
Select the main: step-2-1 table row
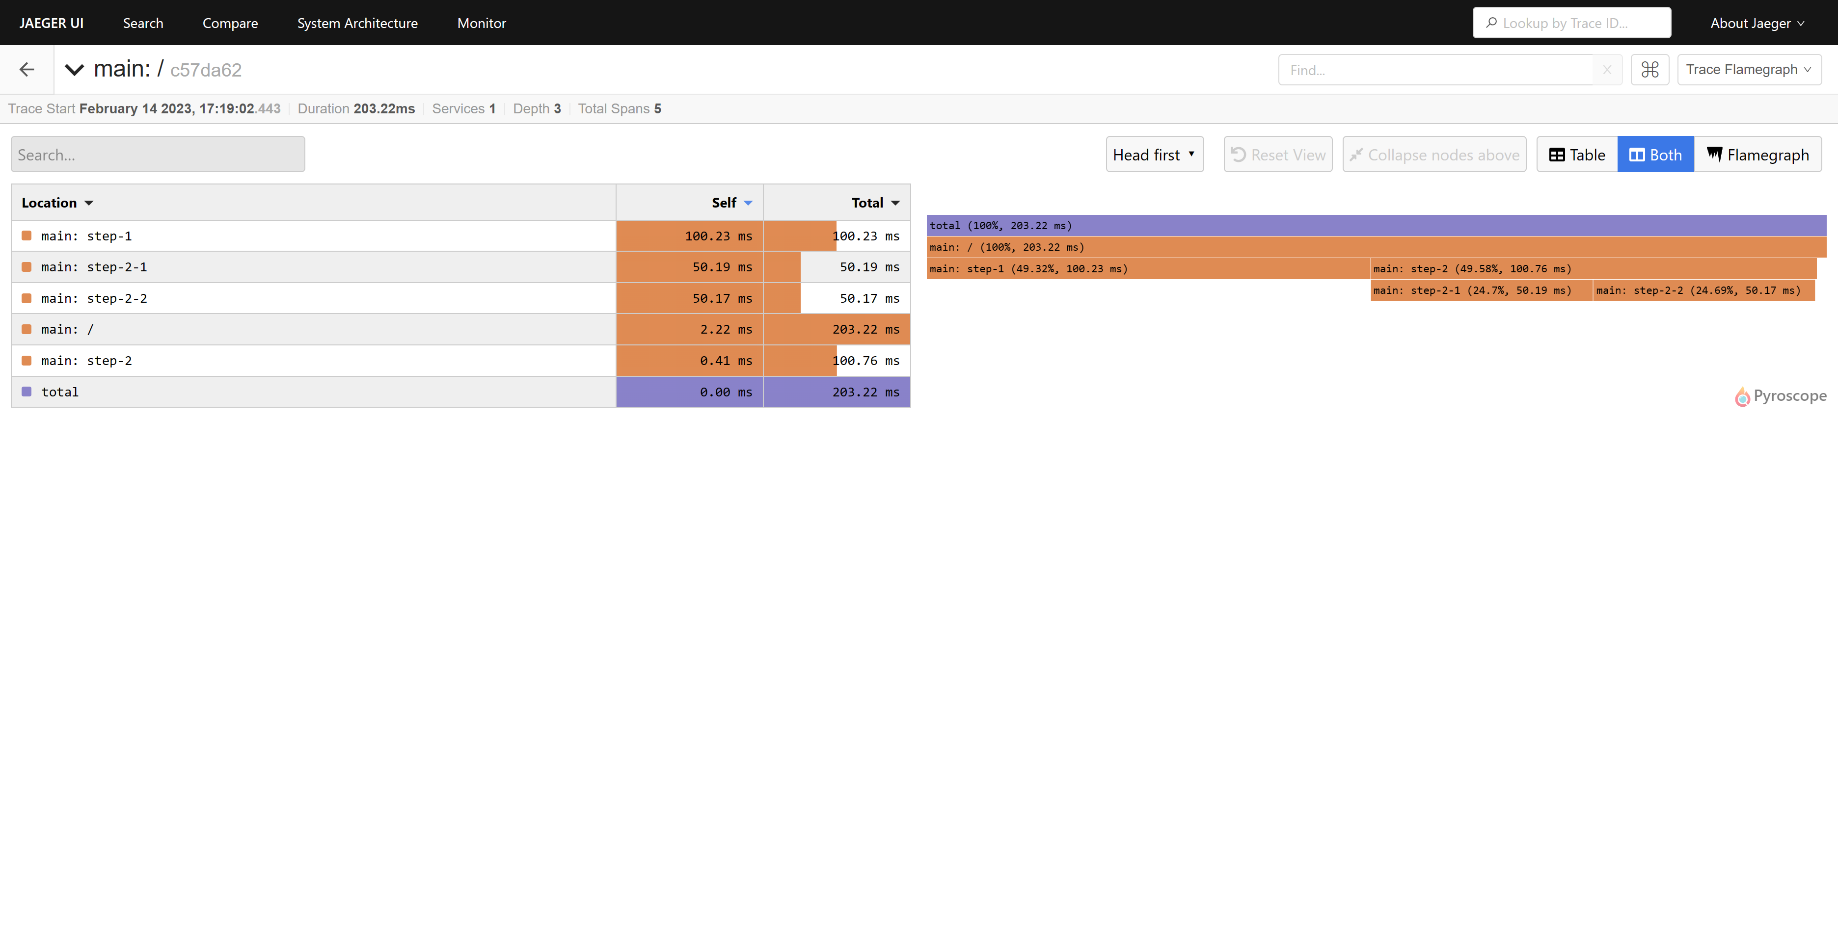(461, 267)
